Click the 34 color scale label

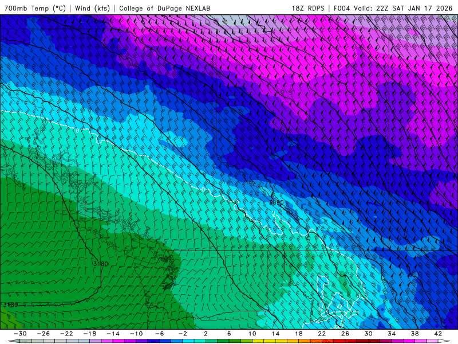(392, 334)
